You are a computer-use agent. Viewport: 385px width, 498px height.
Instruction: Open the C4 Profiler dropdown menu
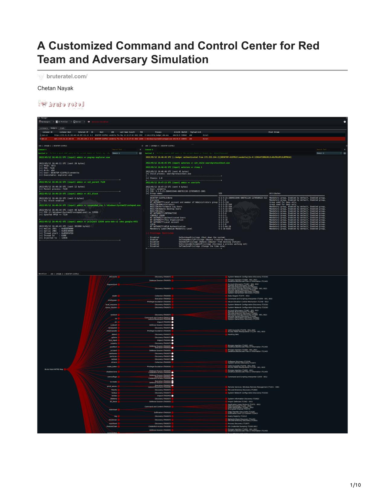point(64,122)
